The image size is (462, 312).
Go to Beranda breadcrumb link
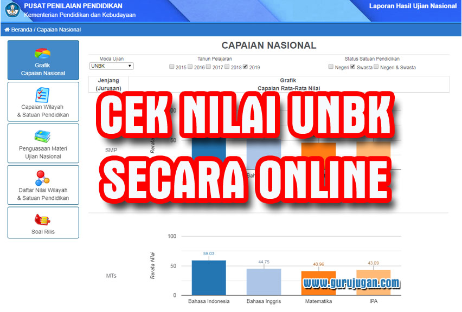pos(22,30)
